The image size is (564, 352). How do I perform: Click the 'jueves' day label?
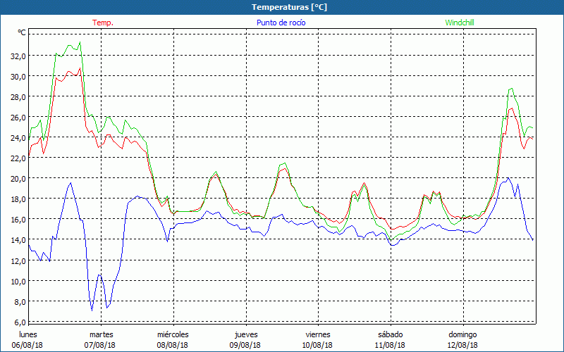[x=246, y=334]
